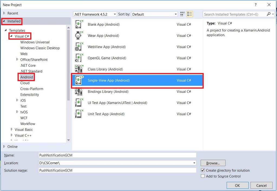The image size is (277, 191).
Task: Expand the iOS tree node
Action: point(17,100)
